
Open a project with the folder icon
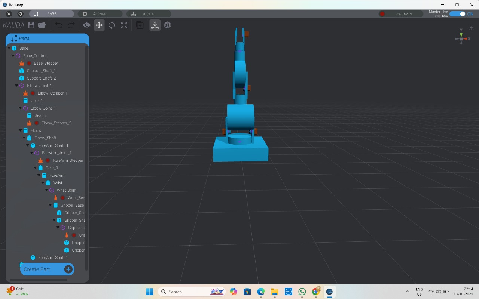pyautogui.click(x=42, y=25)
